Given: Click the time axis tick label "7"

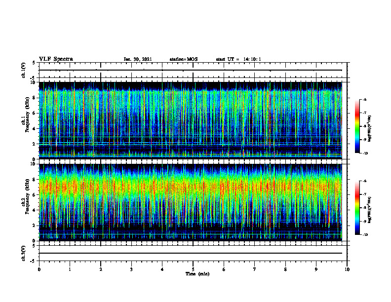Looking at the screenshot, I should pyautogui.click(x=255, y=269).
